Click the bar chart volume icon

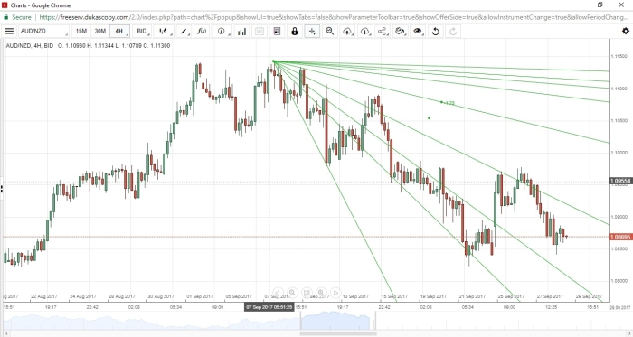tap(241, 31)
